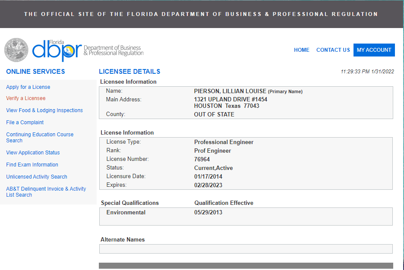Click File a Complaint link
The width and height of the screenshot is (404, 270).
(x=25, y=122)
